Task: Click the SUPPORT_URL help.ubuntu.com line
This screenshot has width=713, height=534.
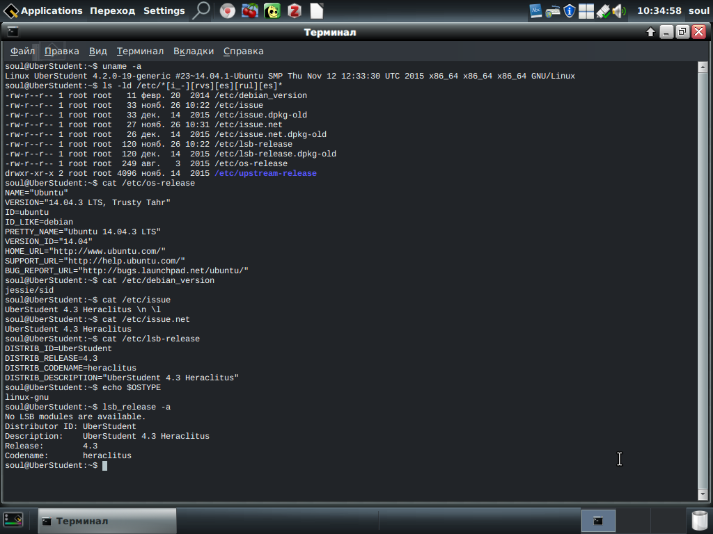Action: point(95,261)
